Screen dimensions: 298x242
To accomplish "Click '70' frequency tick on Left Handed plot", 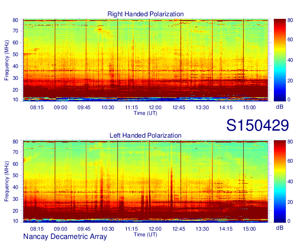I will [15, 152].
